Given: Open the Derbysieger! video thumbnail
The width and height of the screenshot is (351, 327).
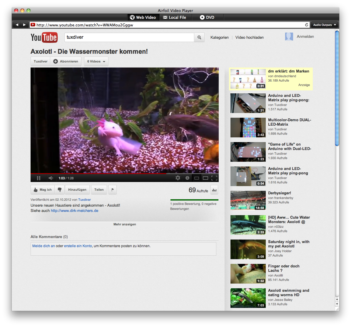Looking at the screenshot, I should [x=248, y=200].
